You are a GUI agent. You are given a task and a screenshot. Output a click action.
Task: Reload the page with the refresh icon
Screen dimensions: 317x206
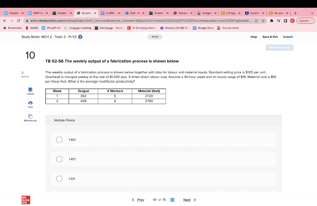pyautogui.click(x=19, y=21)
